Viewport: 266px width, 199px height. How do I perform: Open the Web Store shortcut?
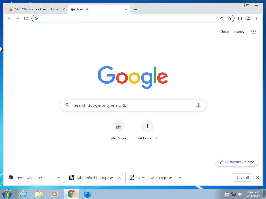coord(118,130)
